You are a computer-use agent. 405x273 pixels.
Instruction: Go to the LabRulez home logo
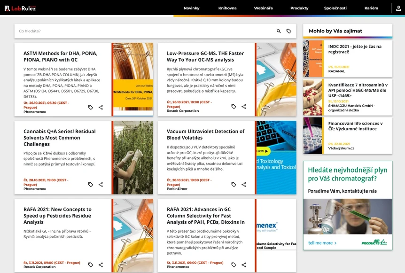(20, 8)
